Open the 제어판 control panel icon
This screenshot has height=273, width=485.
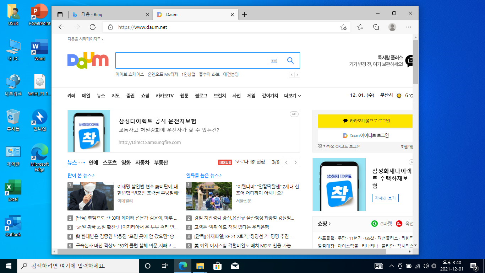[x=13, y=155]
